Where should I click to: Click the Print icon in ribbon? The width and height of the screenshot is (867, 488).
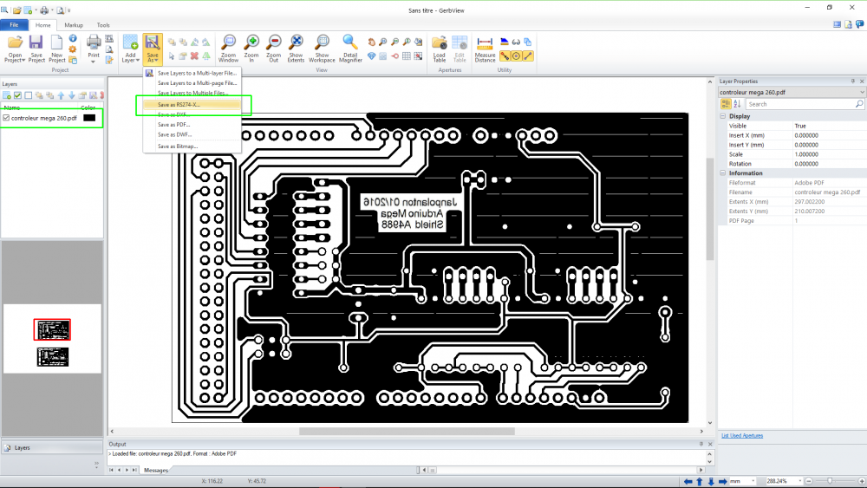point(94,48)
